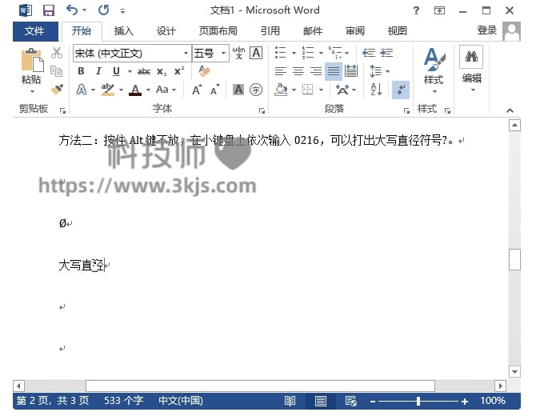Switch to the 页面布局 Page Layout tab
The width and height of the screenshot is (536, 412).
click(218, 31)
